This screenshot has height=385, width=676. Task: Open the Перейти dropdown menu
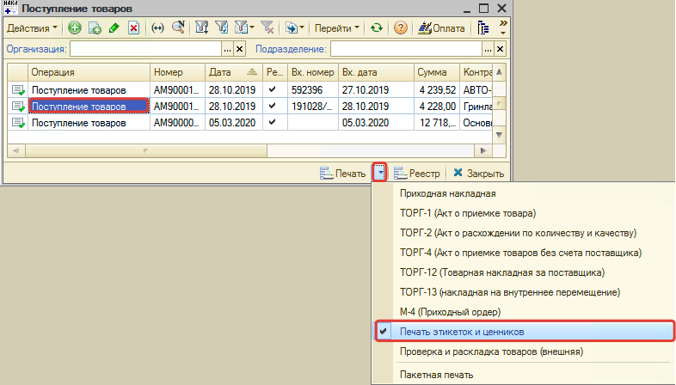(x=336, y=28)
